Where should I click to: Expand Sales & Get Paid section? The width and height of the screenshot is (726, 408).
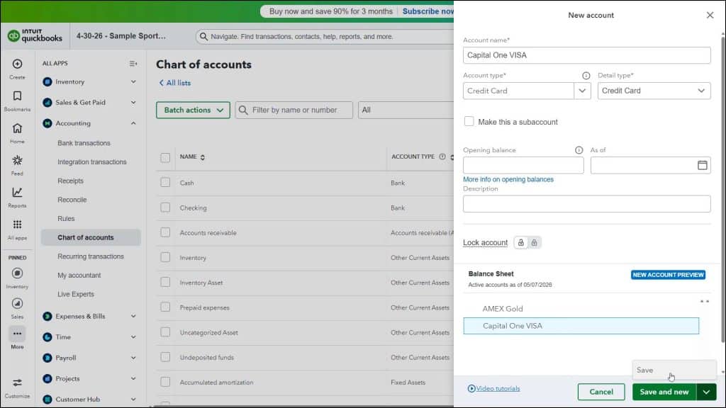[x=133, y=102]
